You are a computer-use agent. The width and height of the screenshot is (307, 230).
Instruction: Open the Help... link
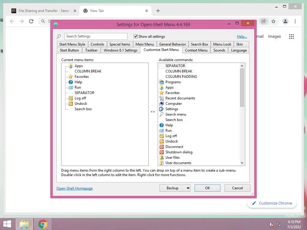tap(242, 36)
